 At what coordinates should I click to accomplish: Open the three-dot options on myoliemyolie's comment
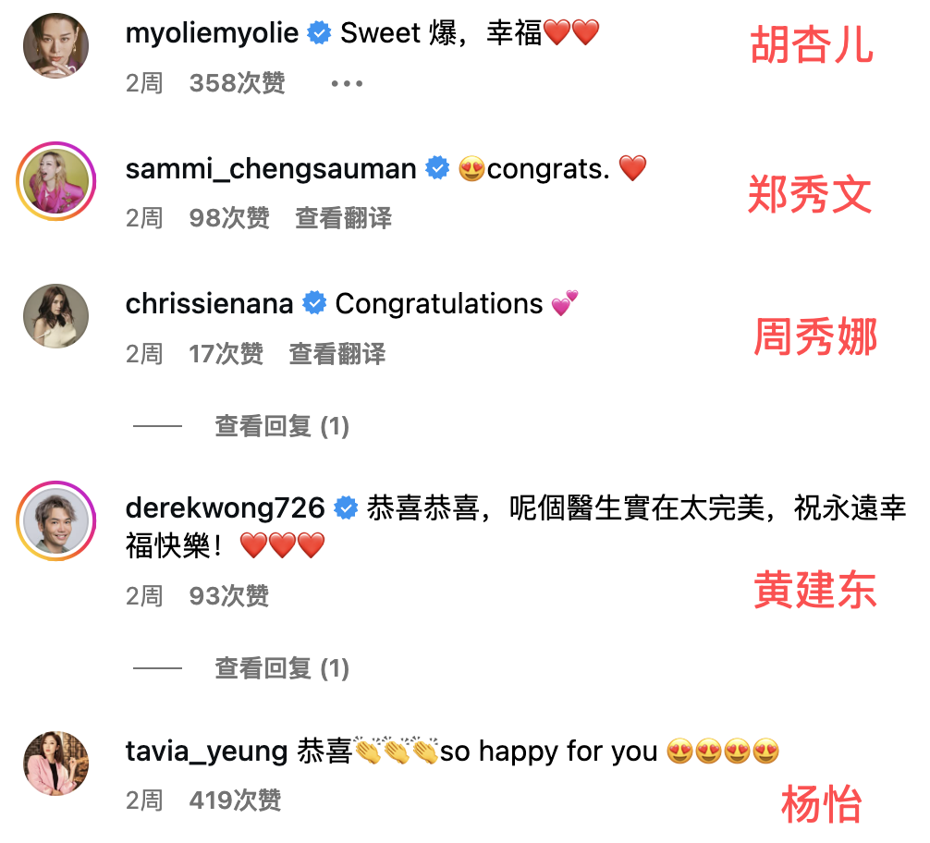(347, 83)
